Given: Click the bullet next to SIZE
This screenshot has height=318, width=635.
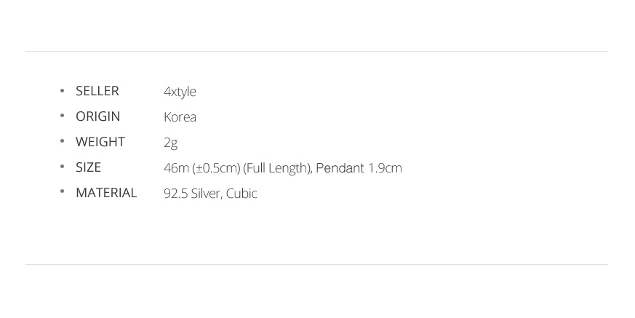Looking at the screenshot, I should click(62, 167).
